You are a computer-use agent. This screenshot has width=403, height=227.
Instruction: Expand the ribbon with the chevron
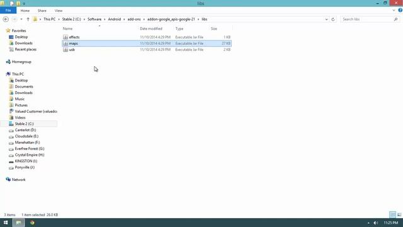pyautogui.click(x=394, y=10)
